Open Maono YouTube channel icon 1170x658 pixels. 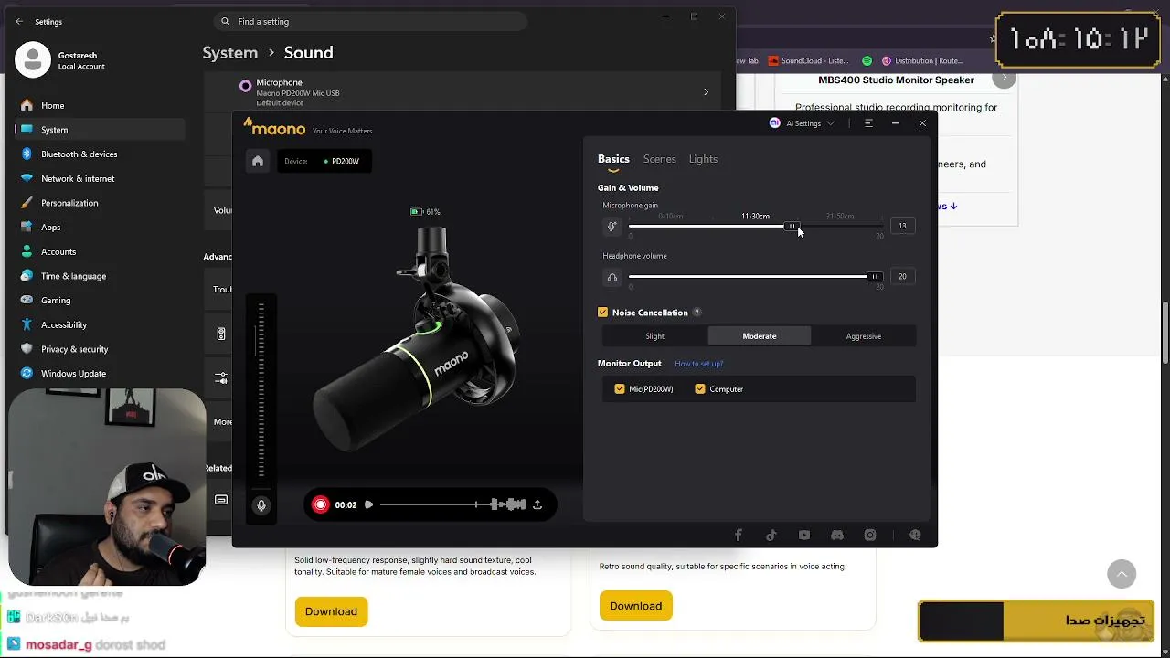(x=804, y=536)
